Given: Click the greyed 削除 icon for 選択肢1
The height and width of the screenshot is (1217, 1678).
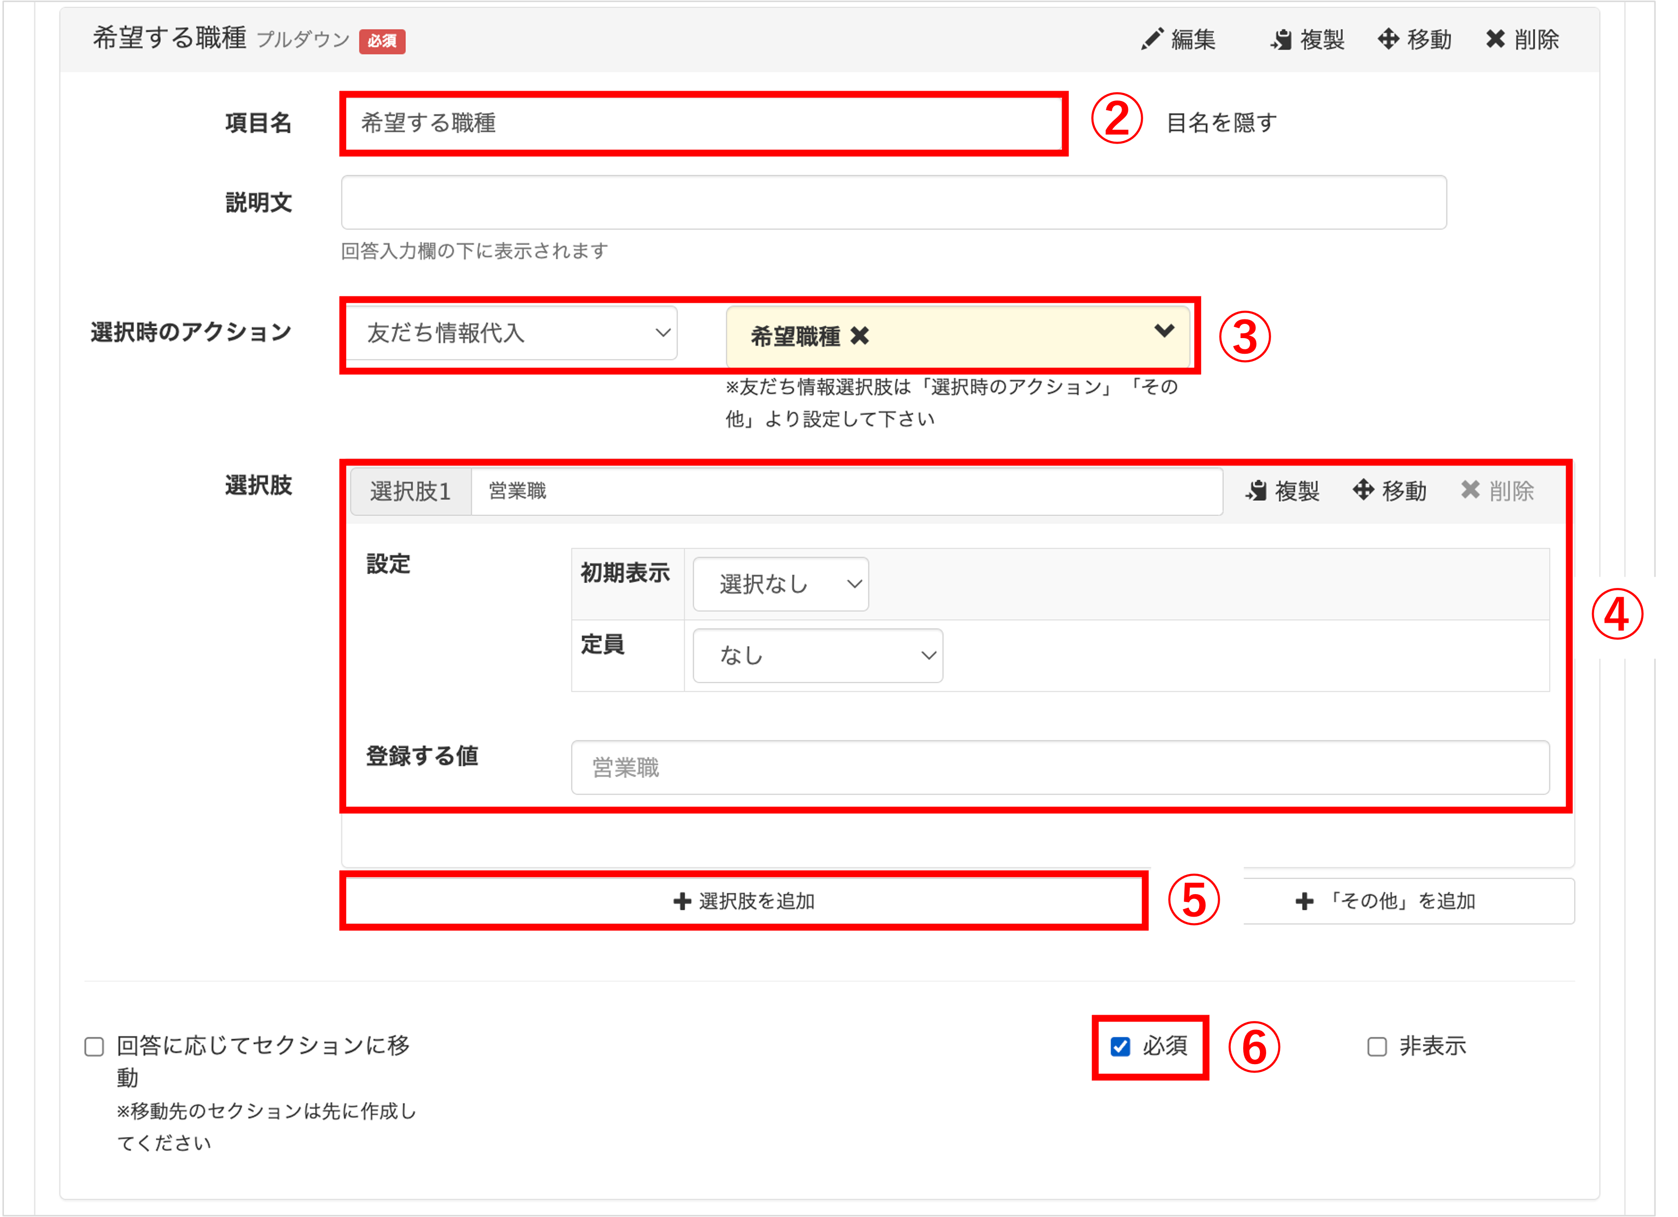Looking at the screenshot, I should pyautogui.click(x=1471, y=490).
